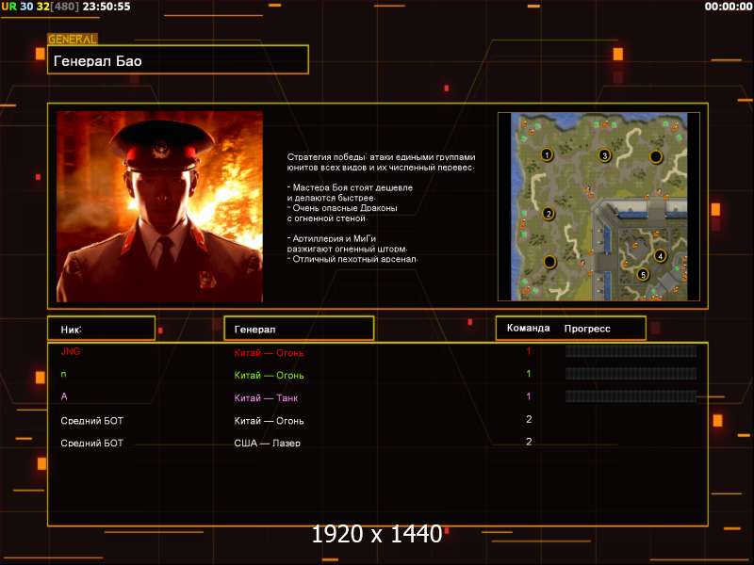
Task: Click the loading progress bar for player п
Action: 631,374
